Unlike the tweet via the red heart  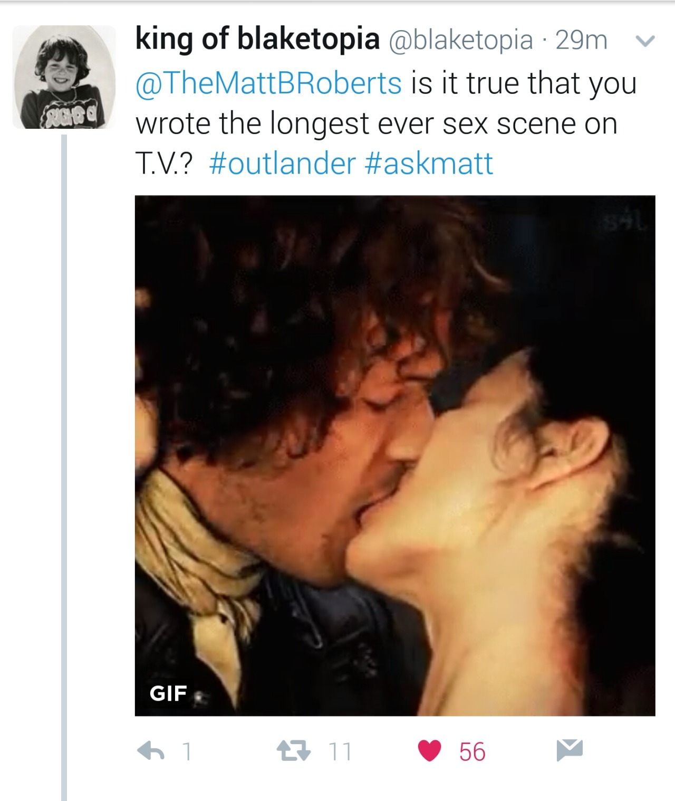[x=429, y=751]
